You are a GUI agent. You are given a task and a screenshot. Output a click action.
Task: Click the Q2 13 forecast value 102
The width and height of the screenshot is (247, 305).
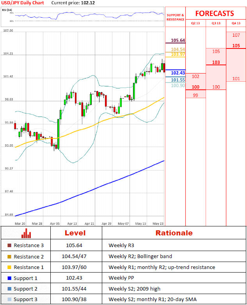195,76
